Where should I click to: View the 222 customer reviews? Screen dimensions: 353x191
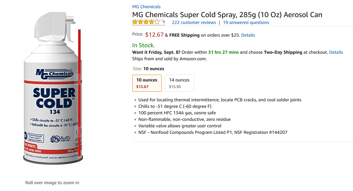tap(194, 23)
